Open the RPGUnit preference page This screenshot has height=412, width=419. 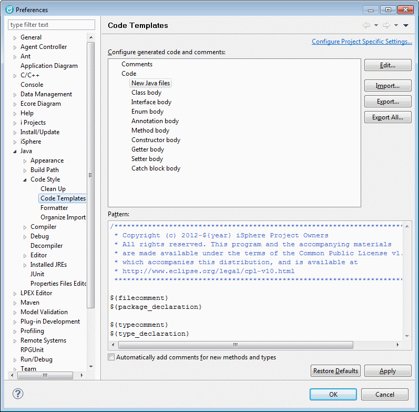[x=32, y=350]
